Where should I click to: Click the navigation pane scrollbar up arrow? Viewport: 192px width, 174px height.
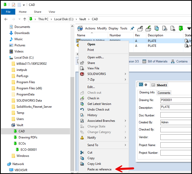(x=72, y=26)
